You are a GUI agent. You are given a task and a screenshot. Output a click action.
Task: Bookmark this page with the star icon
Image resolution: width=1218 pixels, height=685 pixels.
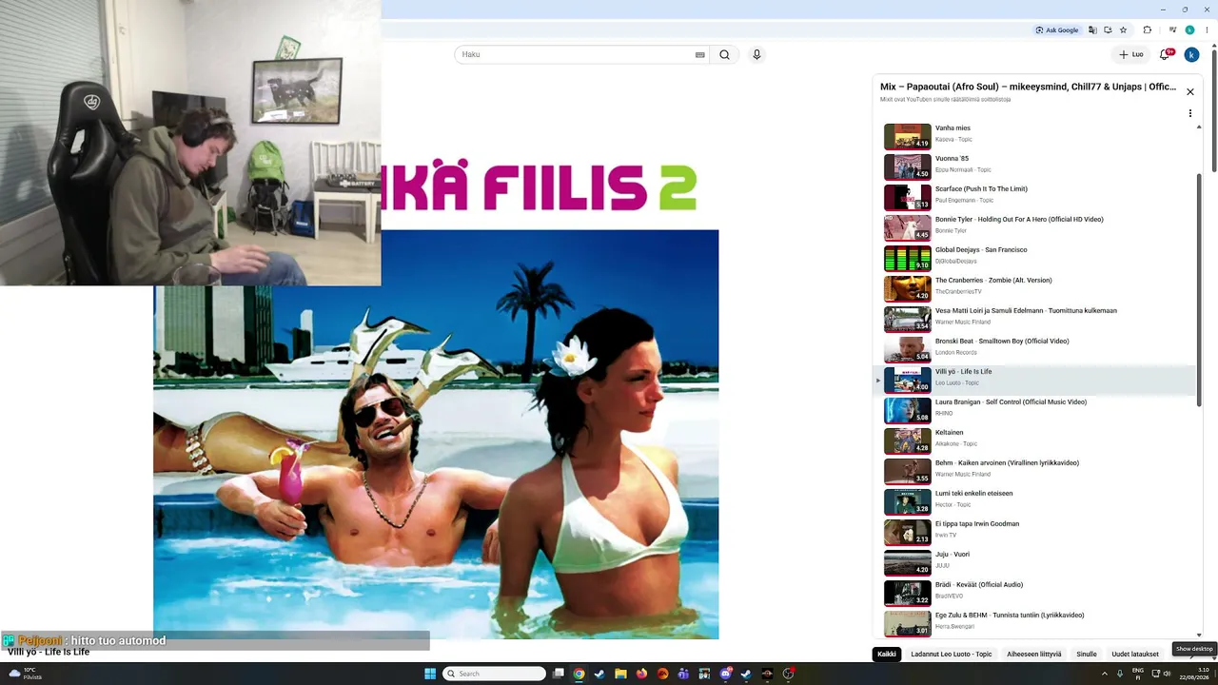pos(1123,30)
